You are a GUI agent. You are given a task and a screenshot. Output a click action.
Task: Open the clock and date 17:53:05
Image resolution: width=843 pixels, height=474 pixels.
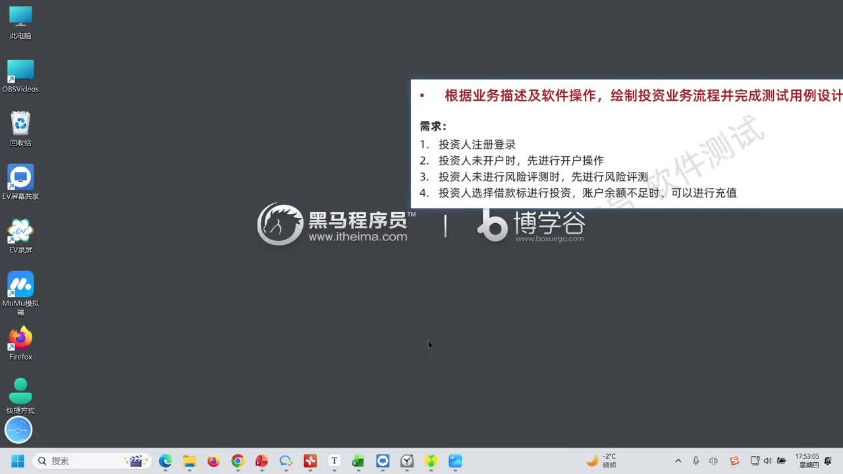[807, 461]
